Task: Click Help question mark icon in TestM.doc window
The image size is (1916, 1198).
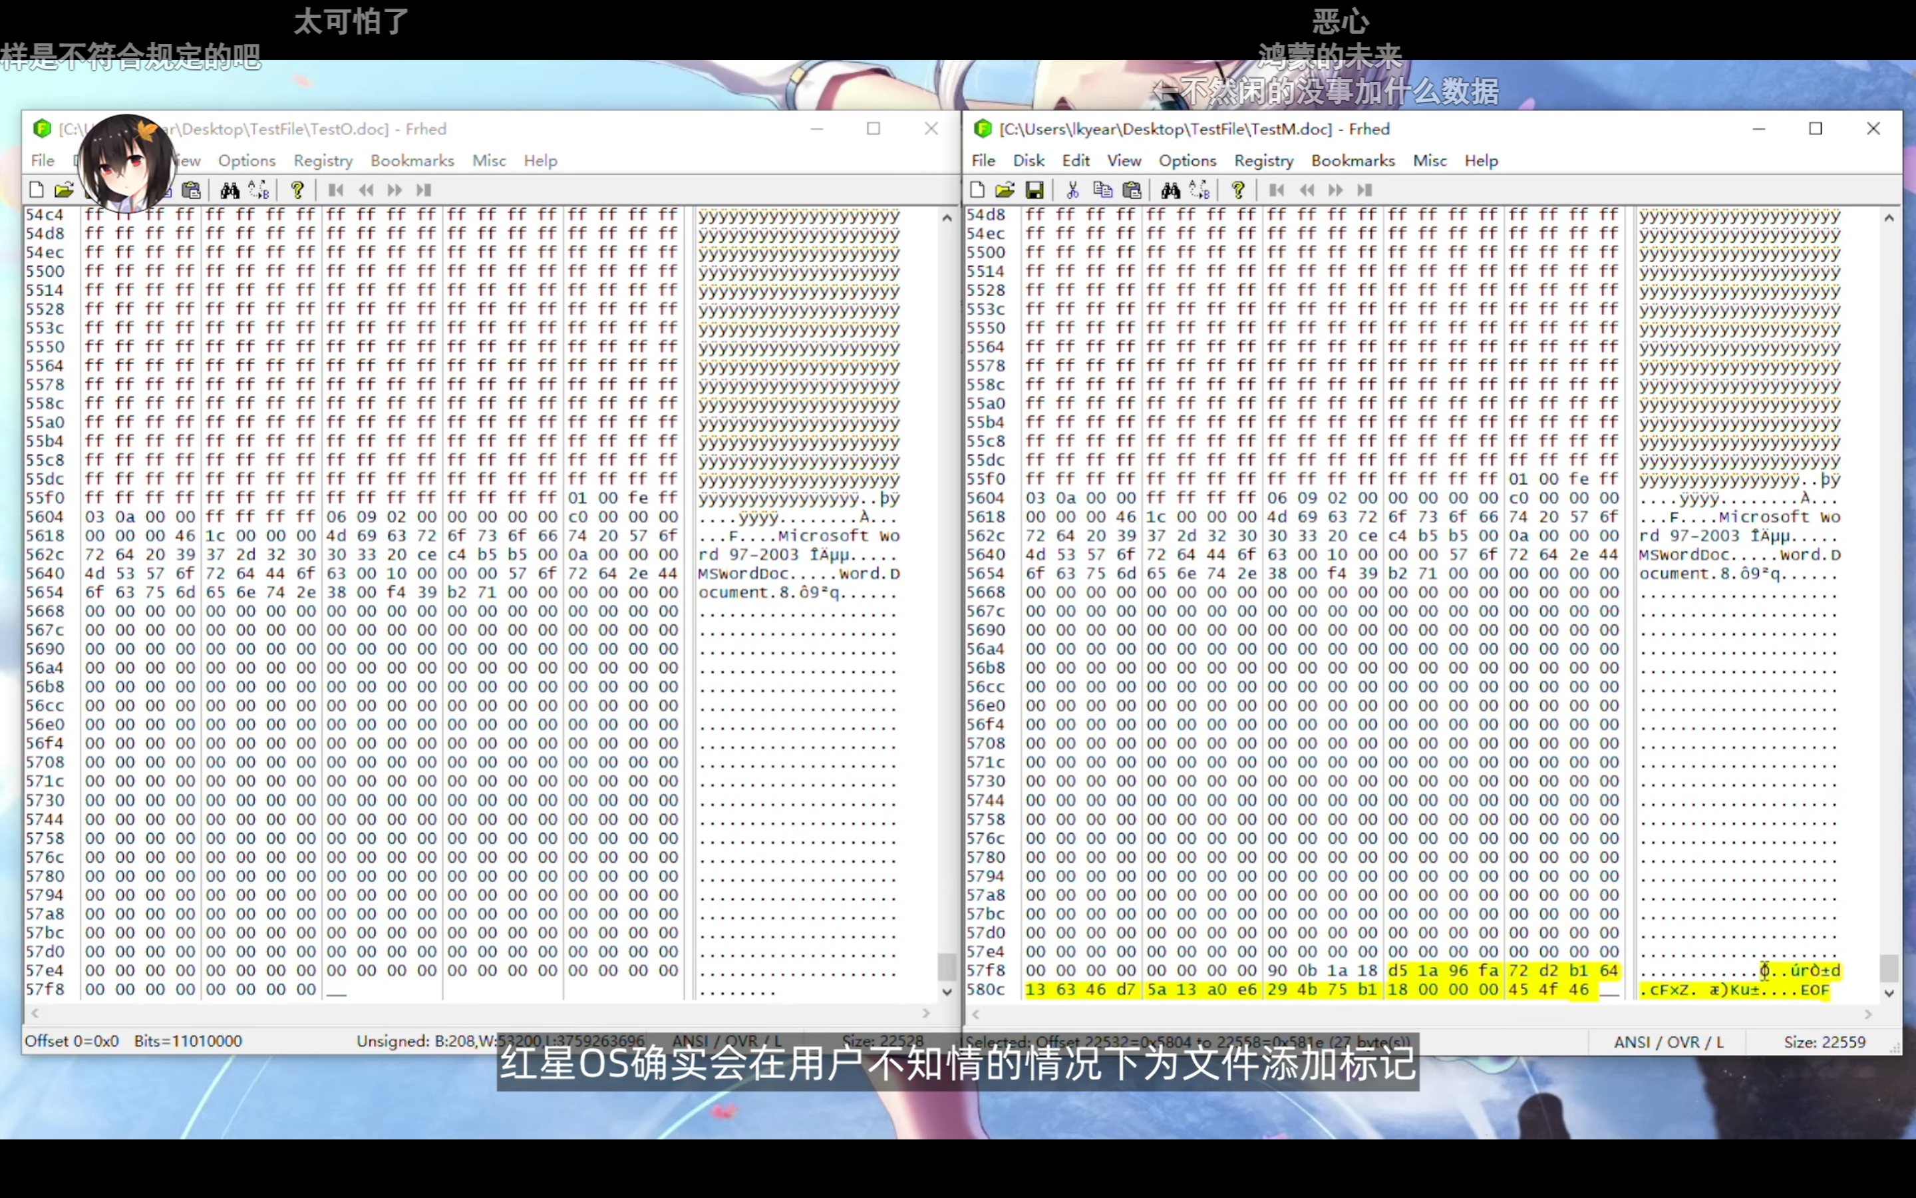Action: click(x=1238, y=190)
